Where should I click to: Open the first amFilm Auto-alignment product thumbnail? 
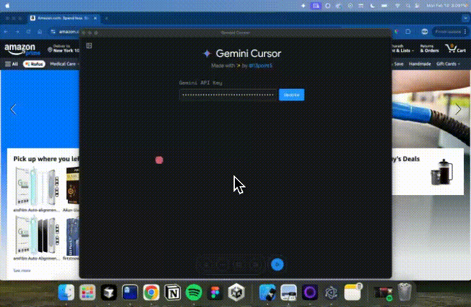37,187
